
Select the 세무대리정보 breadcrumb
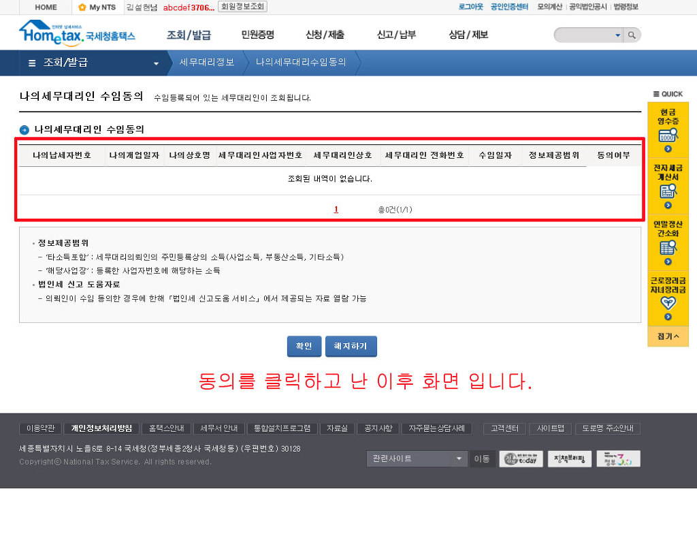(207, 62)
